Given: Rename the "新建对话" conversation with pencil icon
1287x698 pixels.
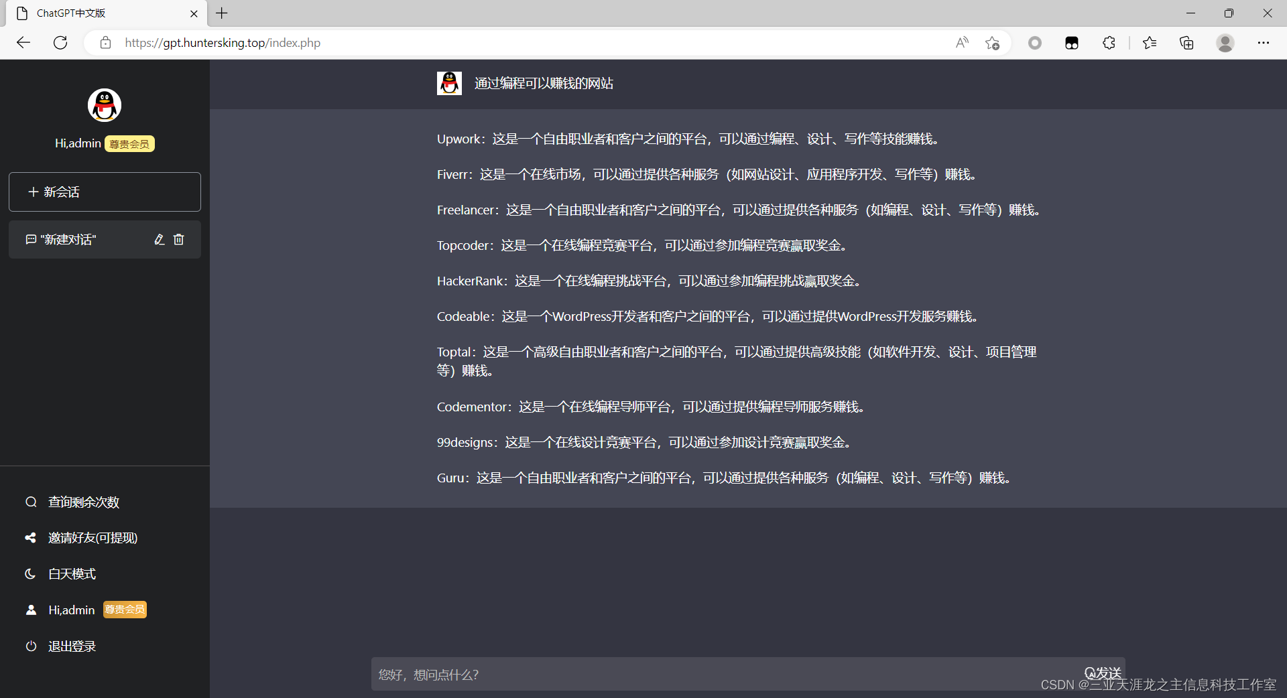Looking at the screenshot, I should click(160, 239).
